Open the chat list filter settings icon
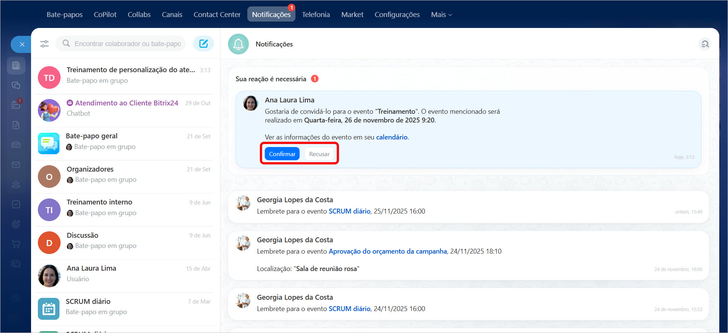This screenshot has width=728, height=333. (44, 44)
